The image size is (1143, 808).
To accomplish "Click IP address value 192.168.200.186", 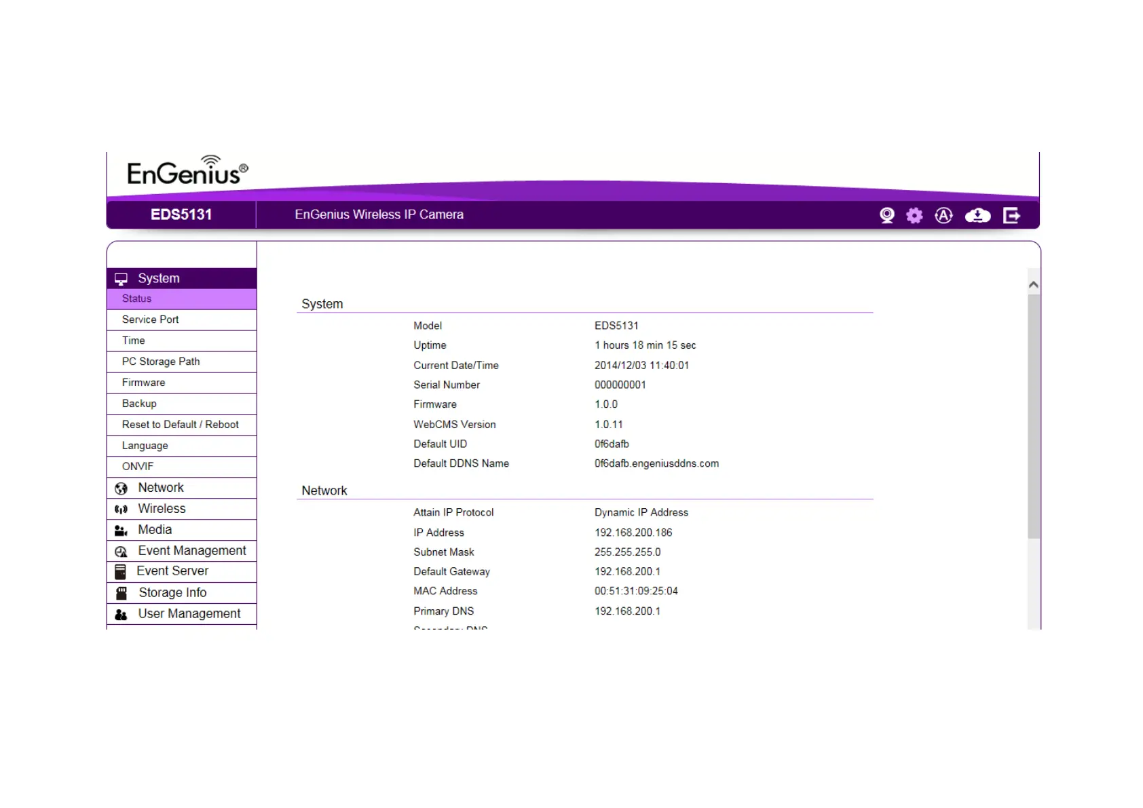I will pyautogui.click(x=633, y=533).
